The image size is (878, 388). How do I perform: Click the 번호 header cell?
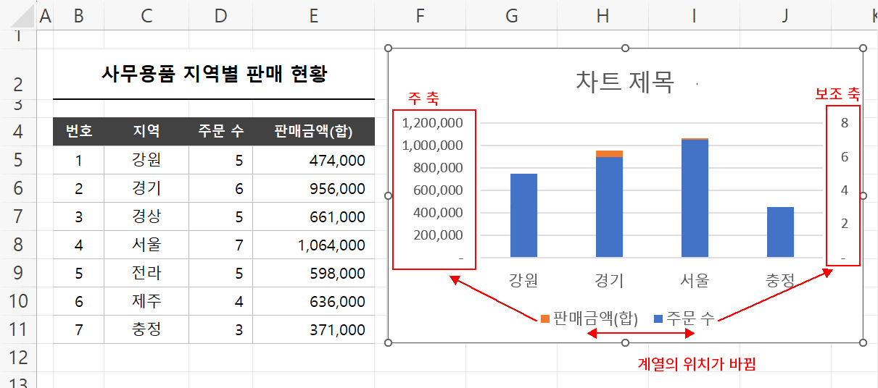coord(78,132)
